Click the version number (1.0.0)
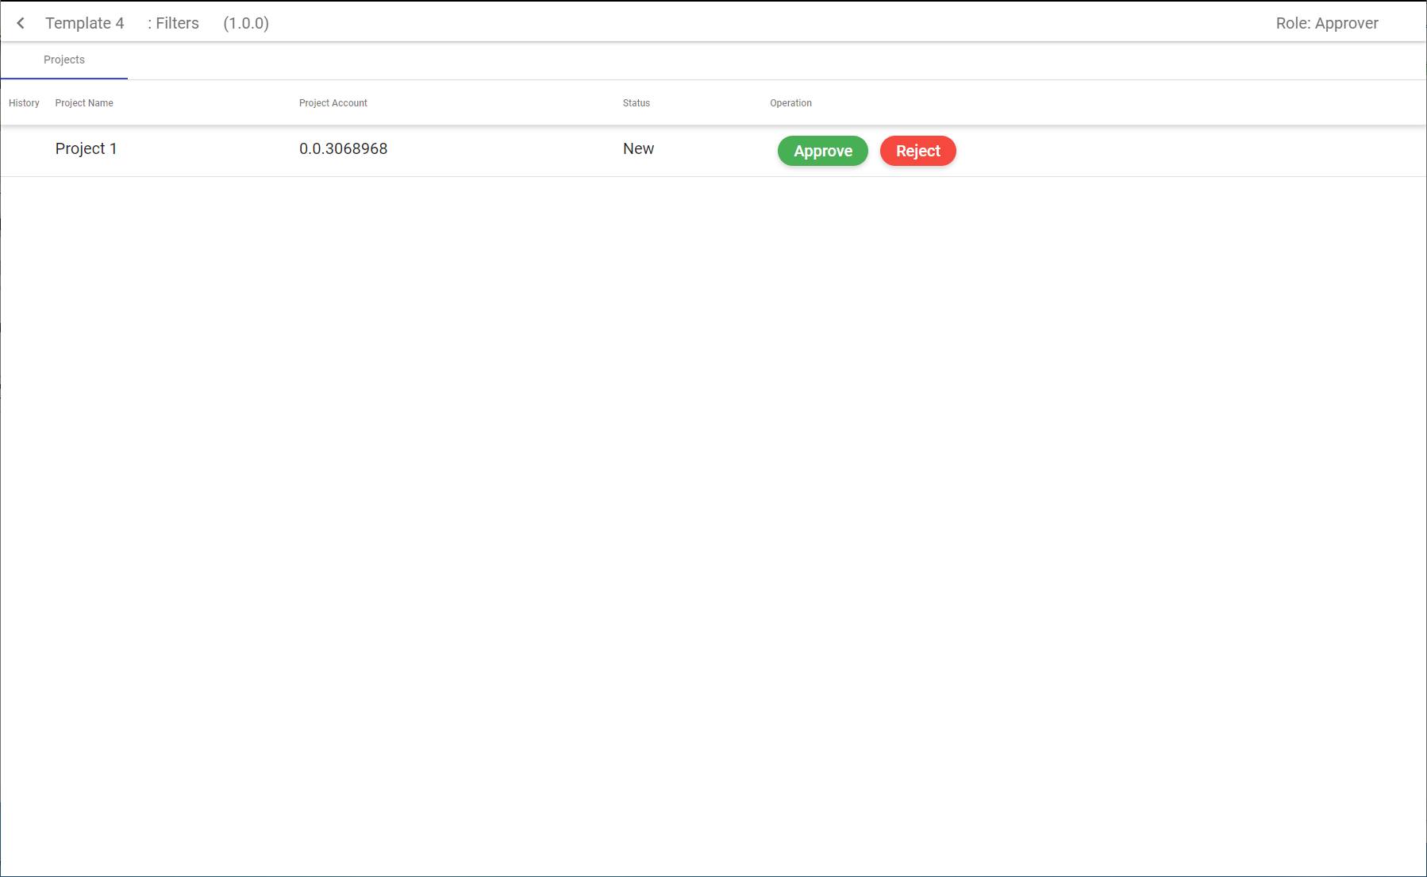 pyautogui.click(x=246, y=23)
